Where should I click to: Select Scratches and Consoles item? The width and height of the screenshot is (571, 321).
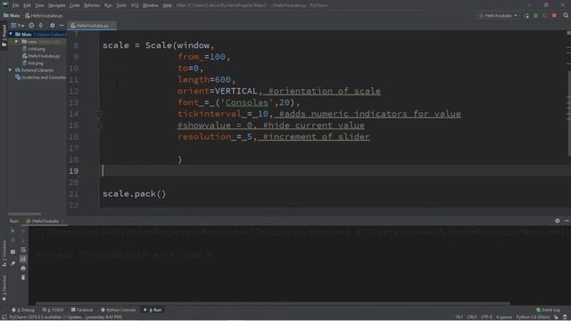(40, 78)
